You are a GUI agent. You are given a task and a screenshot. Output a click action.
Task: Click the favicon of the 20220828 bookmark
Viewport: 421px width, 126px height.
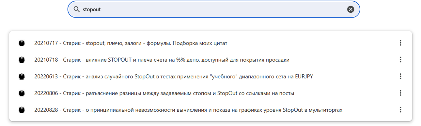pyautogui.click(x=22, y=110)
